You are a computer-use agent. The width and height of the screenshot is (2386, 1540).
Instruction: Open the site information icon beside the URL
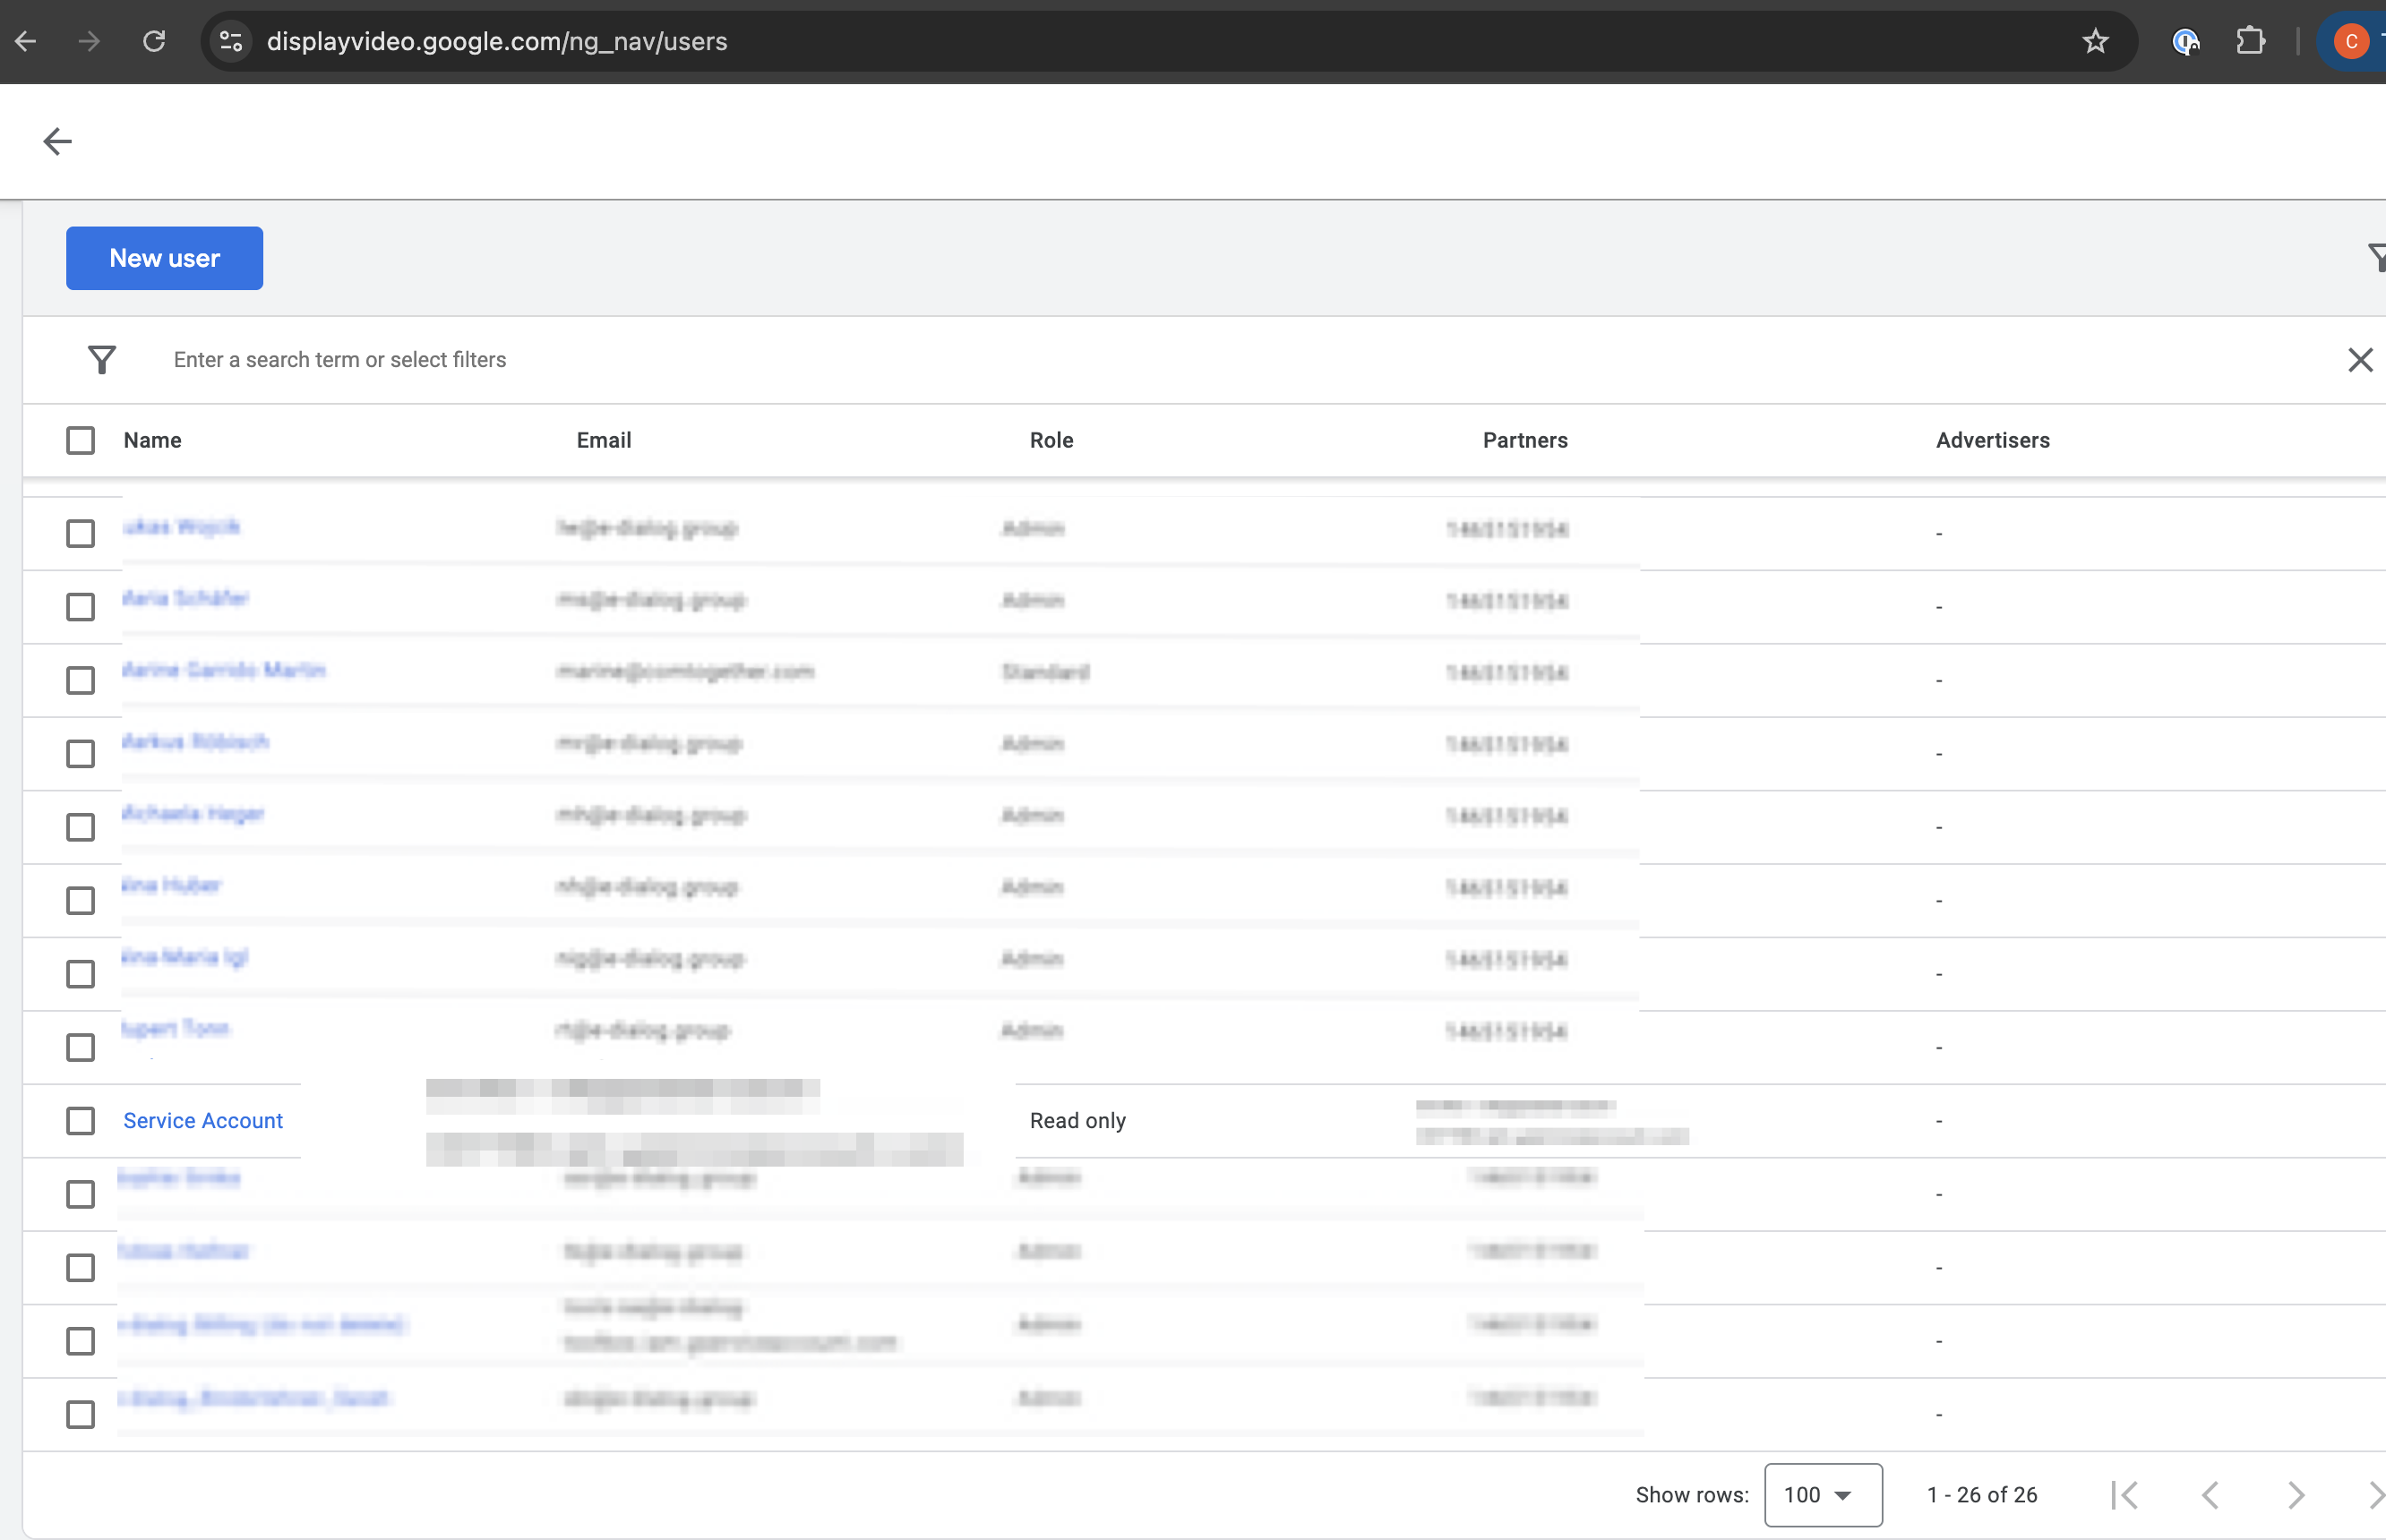click(x=231, y=41)
